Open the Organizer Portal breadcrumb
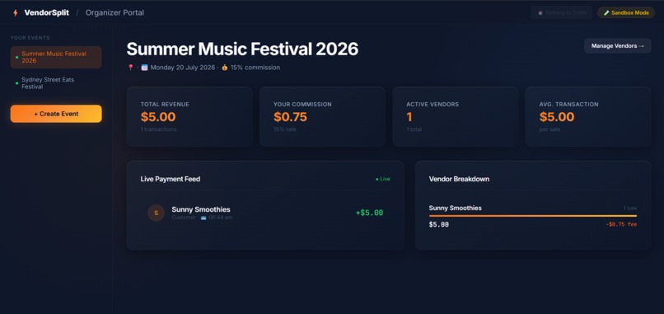Viewport: 664px width, 314px height. [115, 12]
